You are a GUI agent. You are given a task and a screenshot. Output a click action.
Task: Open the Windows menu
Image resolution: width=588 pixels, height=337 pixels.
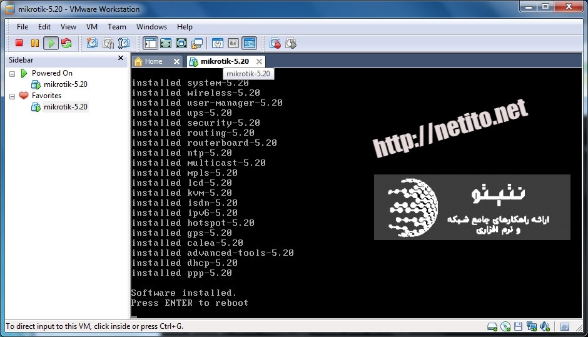pyautogui.click(x=151, y=27)
